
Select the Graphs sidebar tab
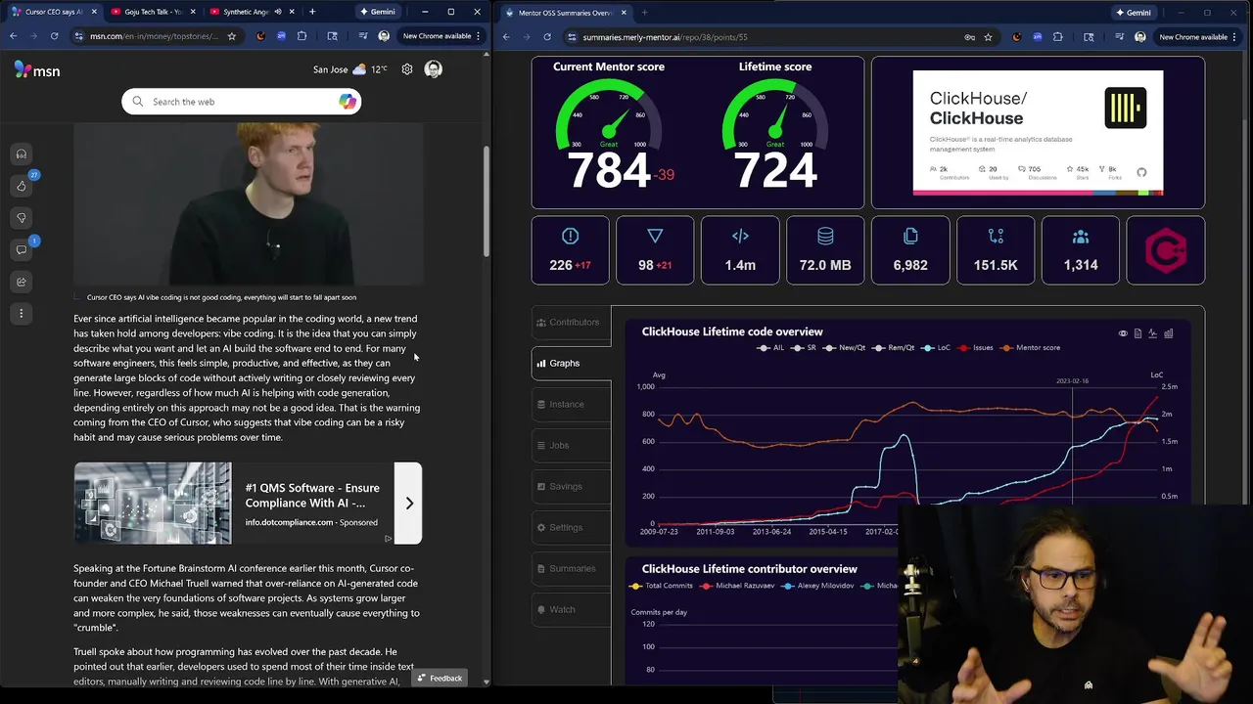click(x=571, y=363)
